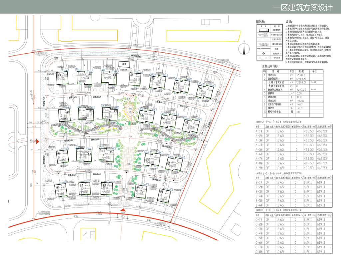Click the 机动车停车数 row showing 81

point(293,112)
